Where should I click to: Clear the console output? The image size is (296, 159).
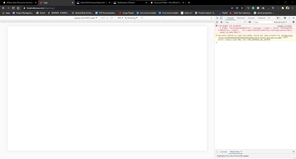pyautogui.click(x=221, y=22)
